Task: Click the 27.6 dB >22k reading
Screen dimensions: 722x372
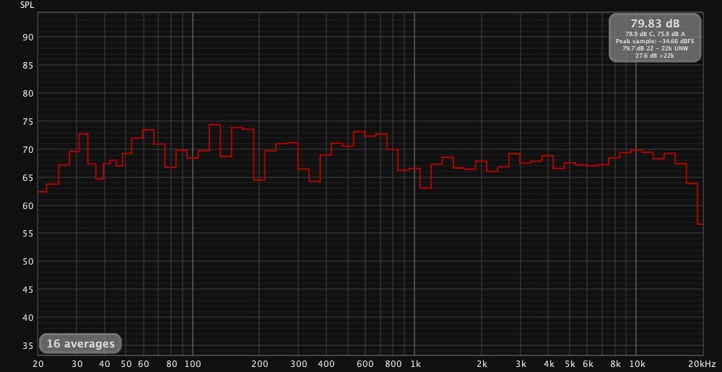Action: [655, 55]
